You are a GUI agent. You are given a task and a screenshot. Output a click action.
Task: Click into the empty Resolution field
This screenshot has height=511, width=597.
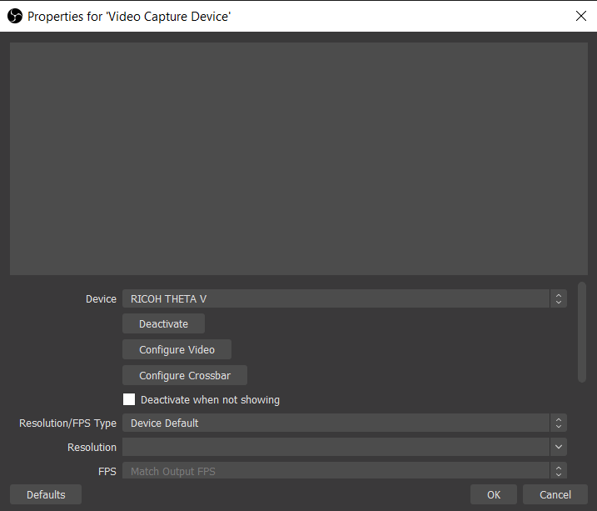tap(336, 447)
